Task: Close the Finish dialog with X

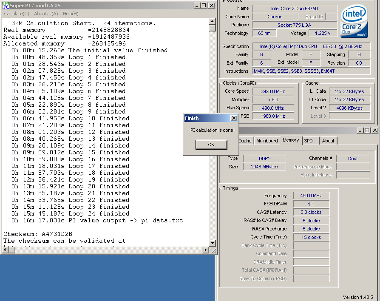Action: point(234,118)
